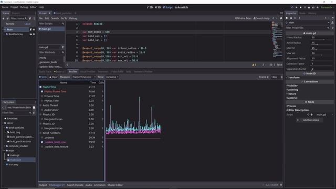Screen dimensions: 336x189
Task: Run the current scene icon
Action: click(309, 7)
